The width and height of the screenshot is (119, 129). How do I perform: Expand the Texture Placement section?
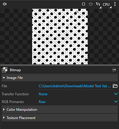[x=60, y=118]
